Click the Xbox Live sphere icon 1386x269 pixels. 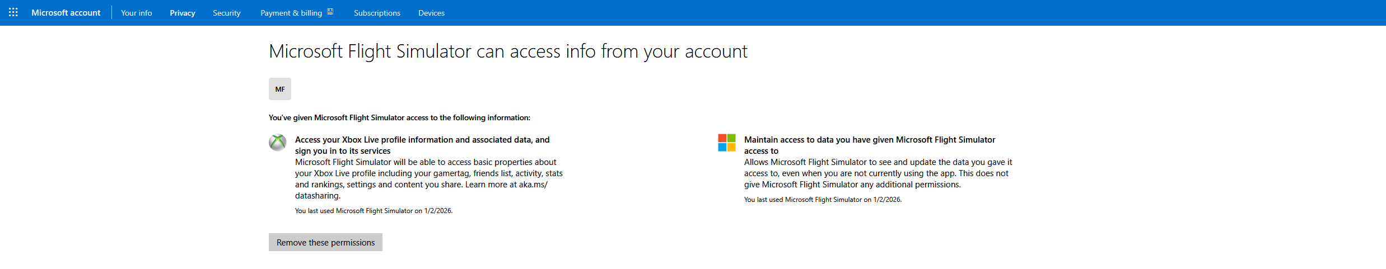click(x=277, y=143)
